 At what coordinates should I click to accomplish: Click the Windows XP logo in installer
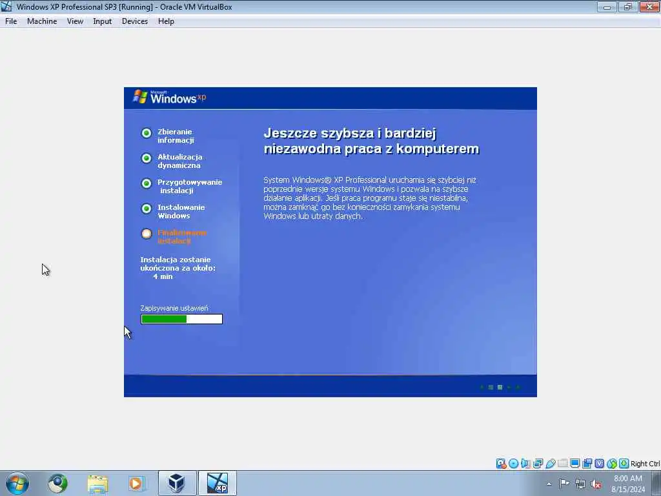point(170,97)
